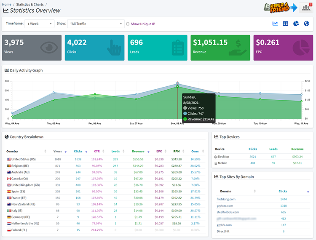
Task: Open the Timeframe 1 Week dropdown
Action: click(x=39, y=24)
